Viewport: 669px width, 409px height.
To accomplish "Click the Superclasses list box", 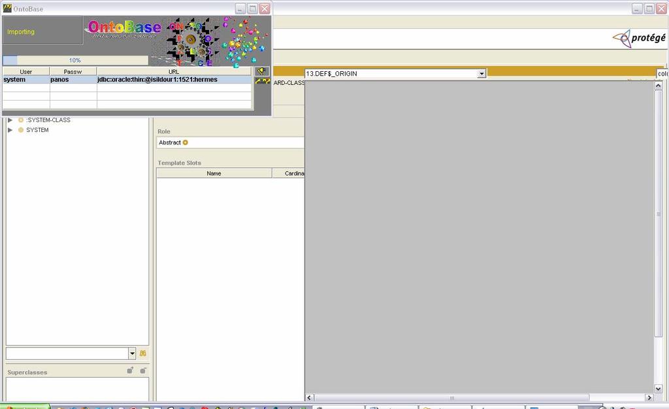I will [77, 389].
